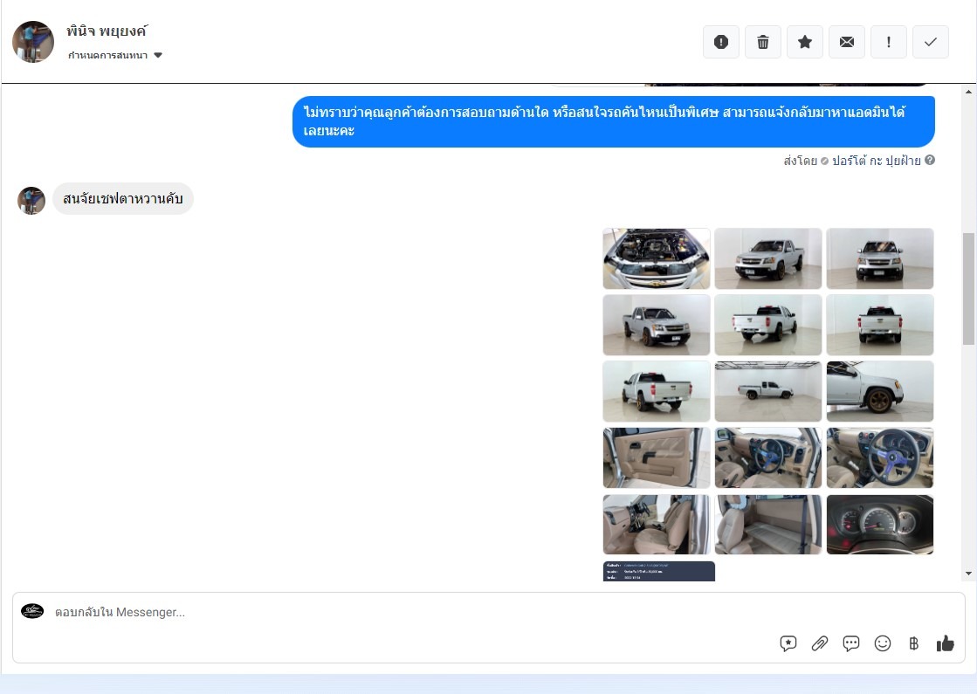977x694 pixels.
Task: Open the กำหนดการสนทนา dropdown
Action: coord(115,55)
